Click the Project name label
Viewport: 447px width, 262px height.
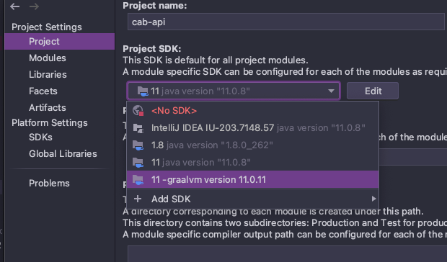click(155, 6)
